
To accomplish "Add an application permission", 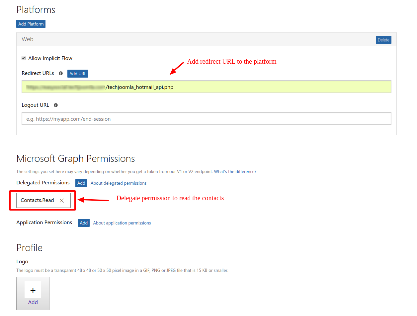I will tap(84, 223).
